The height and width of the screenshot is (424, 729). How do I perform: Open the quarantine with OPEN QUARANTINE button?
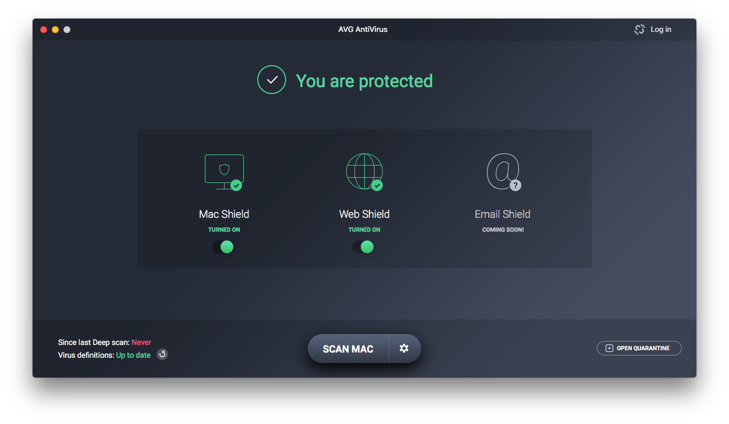click(x=639, y=348)
